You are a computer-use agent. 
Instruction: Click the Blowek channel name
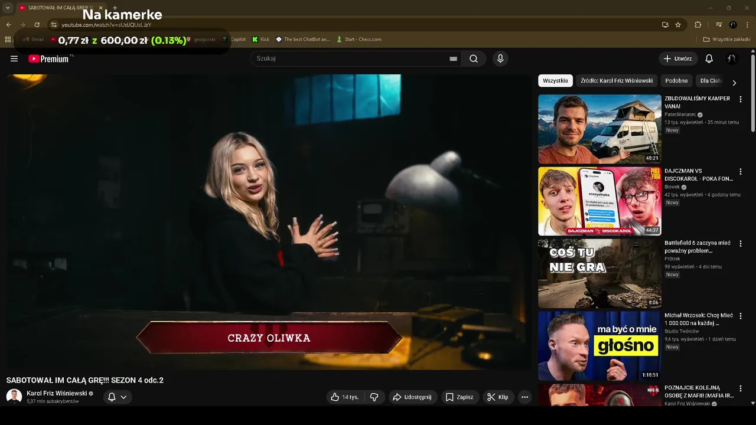coord(672,187)
